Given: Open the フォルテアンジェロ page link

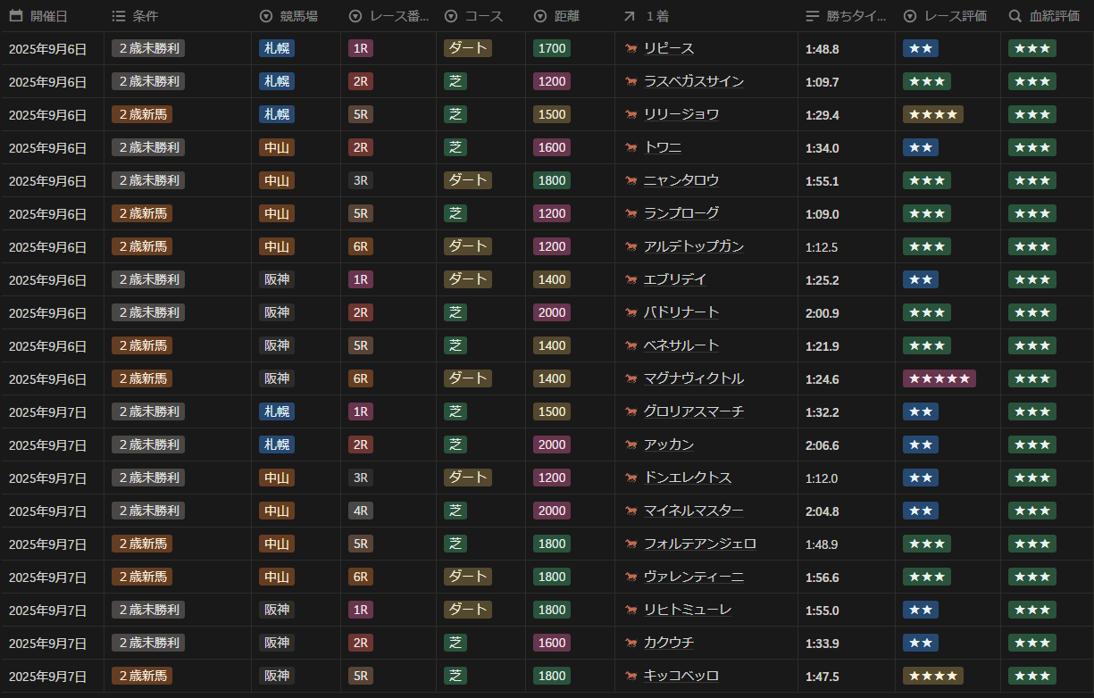Looking at the screenshot, I should pos(699,544).
